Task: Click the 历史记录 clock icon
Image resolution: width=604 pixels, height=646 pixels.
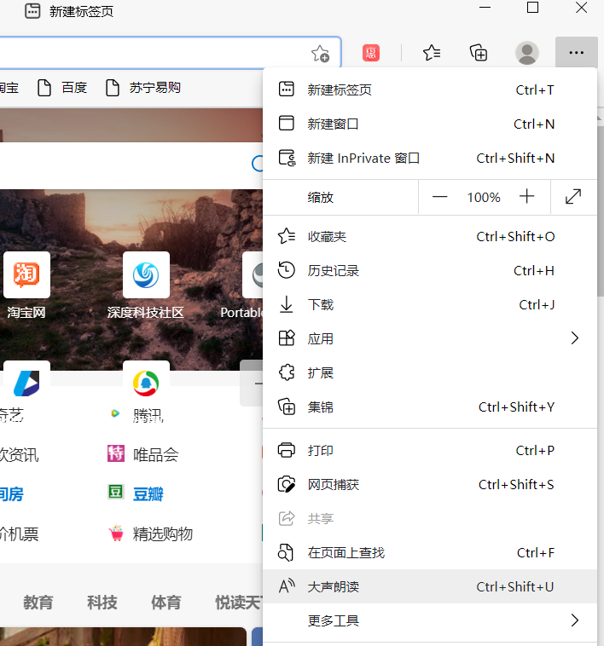Action: click(x=286, y=270)
